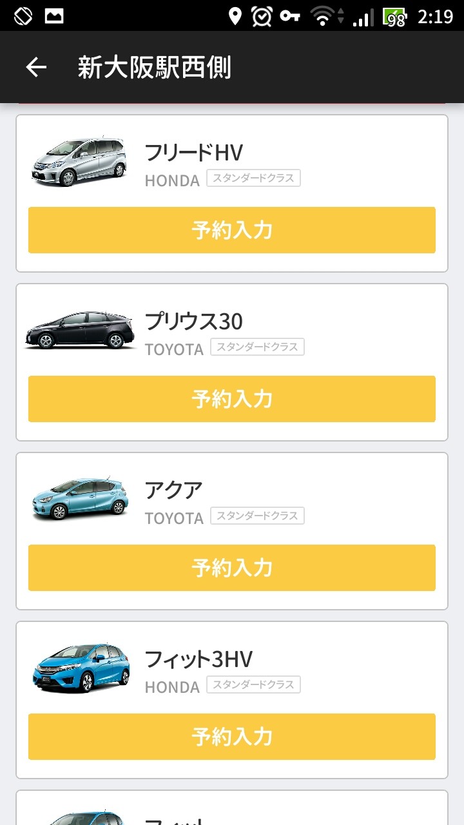Tap the back arrow in the header

pyautogui.click(x=36, y=67)
